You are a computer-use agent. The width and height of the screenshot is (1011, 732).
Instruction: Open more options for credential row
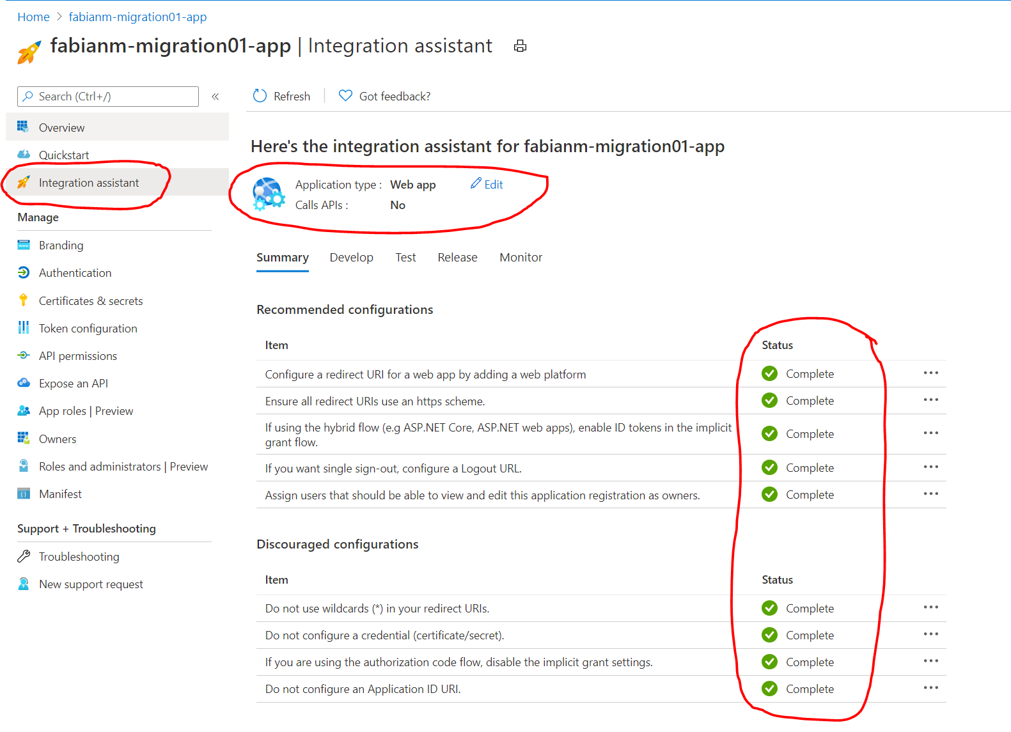(x=930, y=634)
